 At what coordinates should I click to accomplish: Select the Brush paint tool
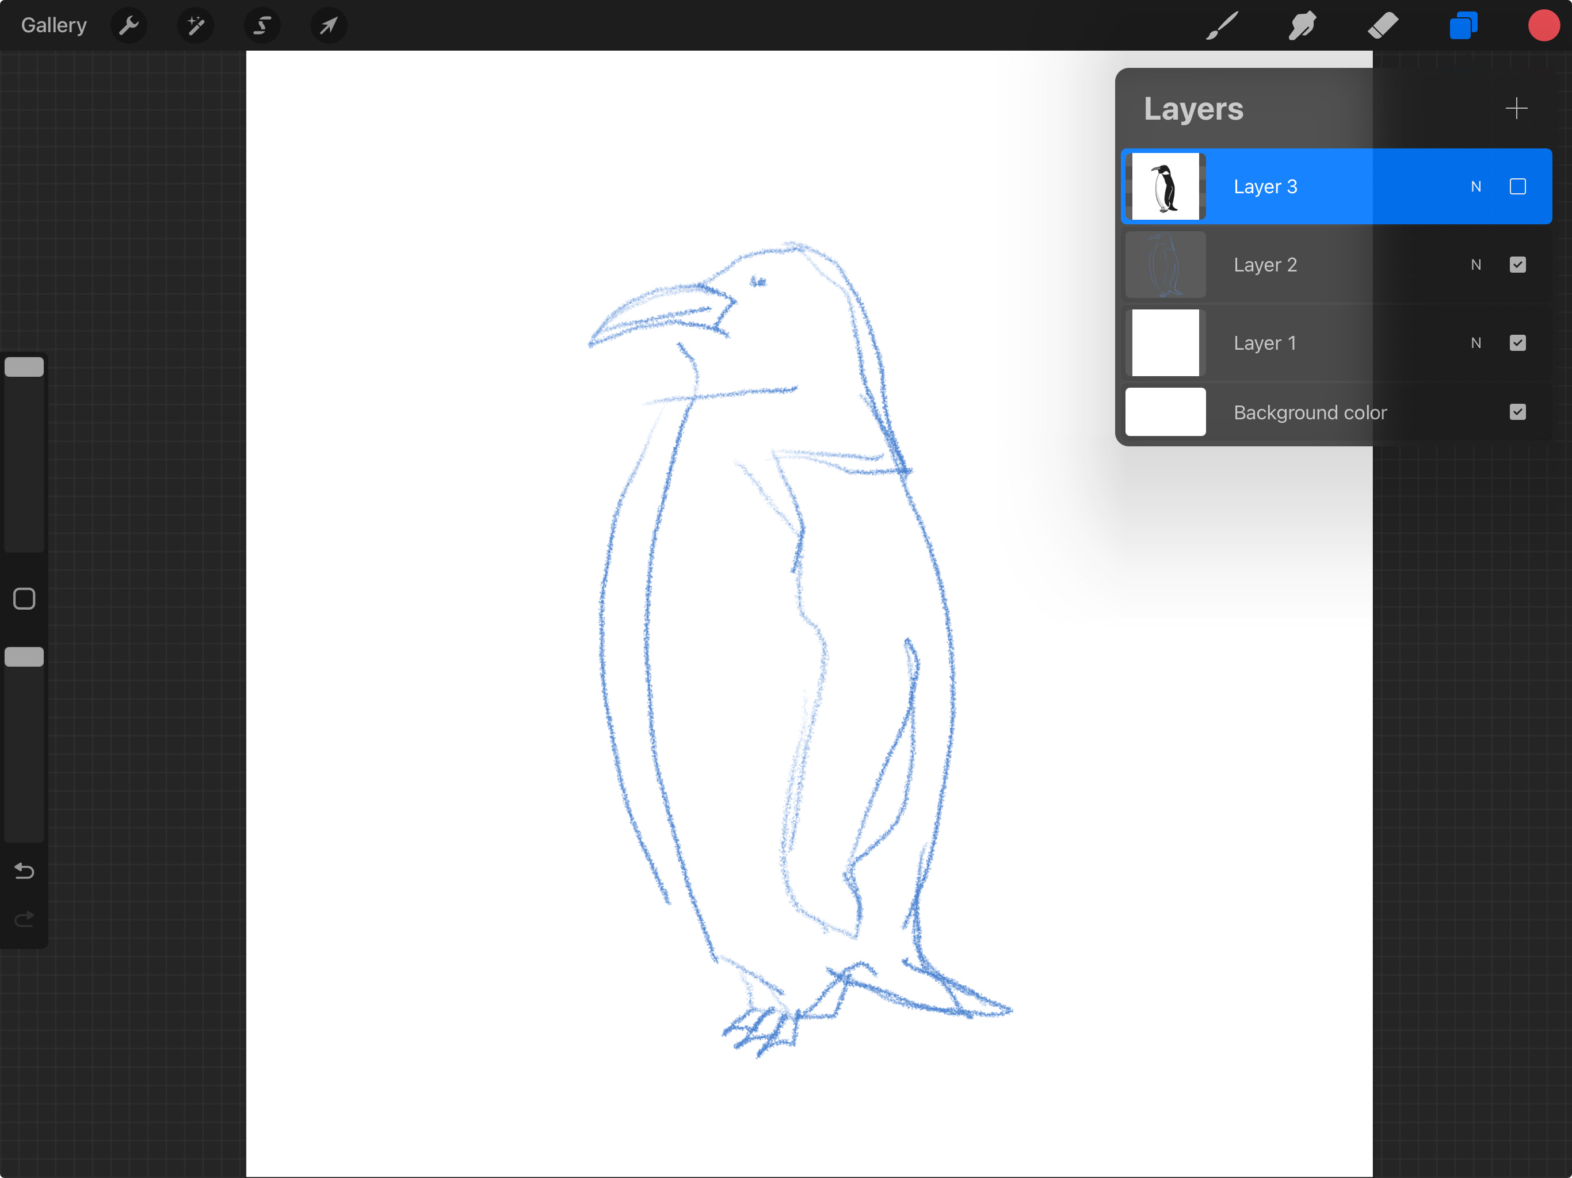[1222, 26]
